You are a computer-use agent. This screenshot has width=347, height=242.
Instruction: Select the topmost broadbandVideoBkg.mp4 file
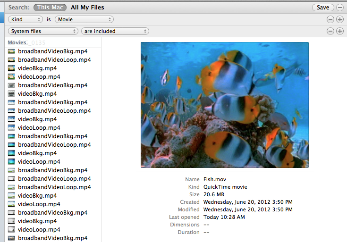53,51
